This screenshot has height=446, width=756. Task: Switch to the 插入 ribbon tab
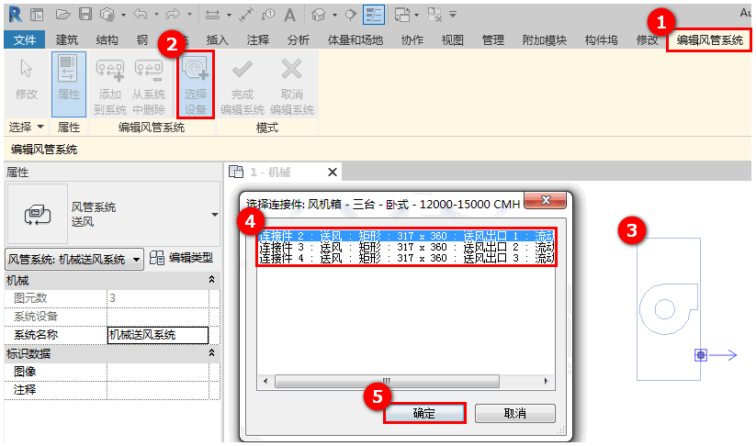pyautogui.click(x=217, y=40)
